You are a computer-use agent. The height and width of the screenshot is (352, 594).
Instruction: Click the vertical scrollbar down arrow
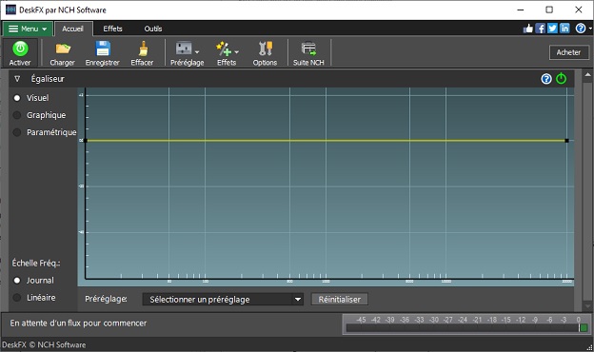coord(587,305)
